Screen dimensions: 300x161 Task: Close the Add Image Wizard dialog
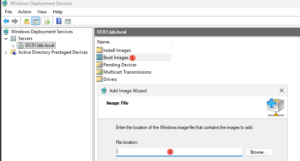[x=282, y=91]
